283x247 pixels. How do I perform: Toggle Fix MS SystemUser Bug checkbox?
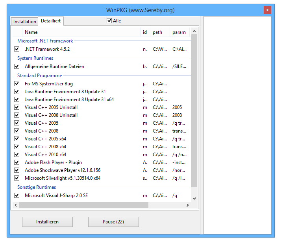click(17, 84)
